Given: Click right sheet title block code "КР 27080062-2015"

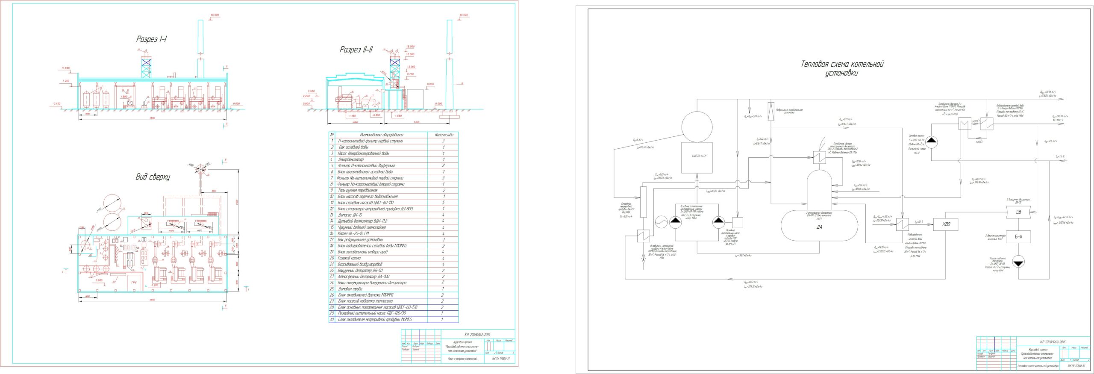Looking at the screenshot, I should pyautogui.click(x=1052, y=342).
